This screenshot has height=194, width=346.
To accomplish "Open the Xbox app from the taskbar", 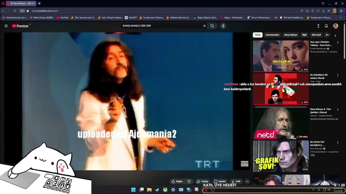I will [x=165, y=190].
